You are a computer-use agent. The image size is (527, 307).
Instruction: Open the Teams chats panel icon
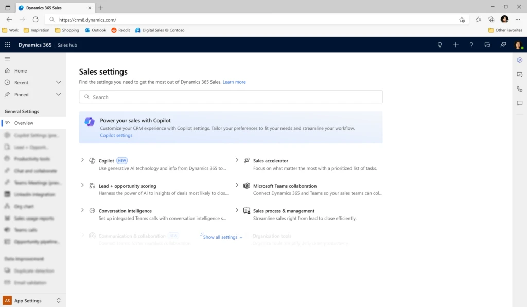(x=519, y=74)
